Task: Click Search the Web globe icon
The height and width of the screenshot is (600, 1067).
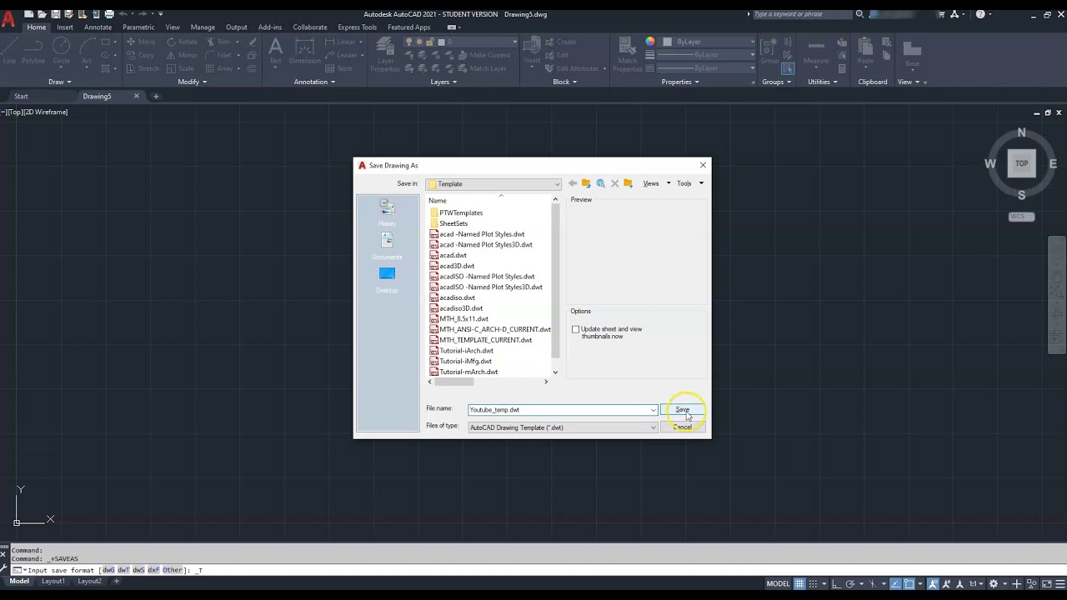Action: [600, 183]
